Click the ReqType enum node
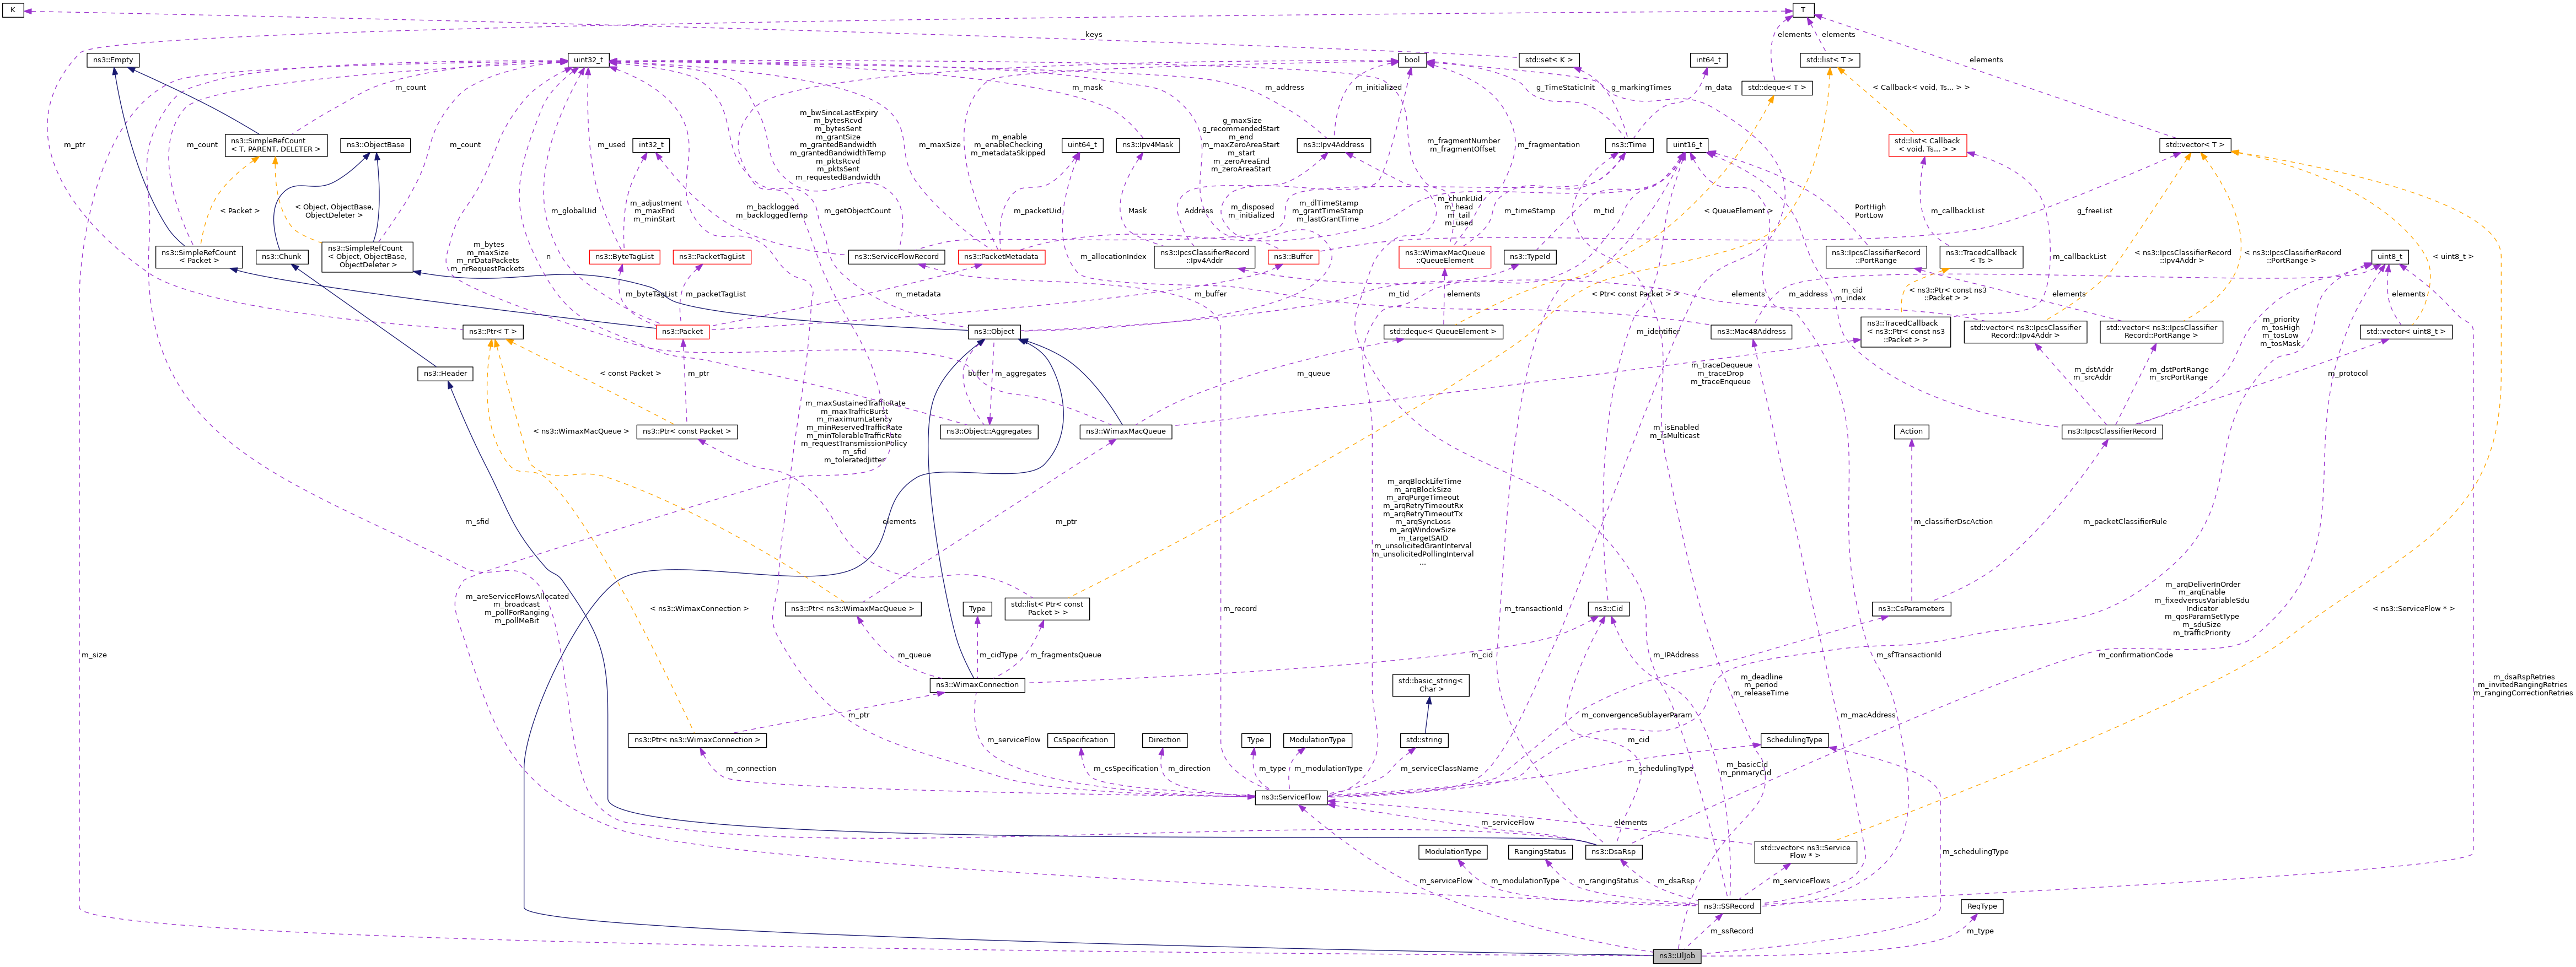The image size is (2576, 967). 1981,906
